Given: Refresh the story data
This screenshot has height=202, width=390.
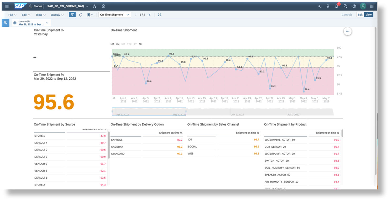Looking at the screenshot, I should point(81,15).
